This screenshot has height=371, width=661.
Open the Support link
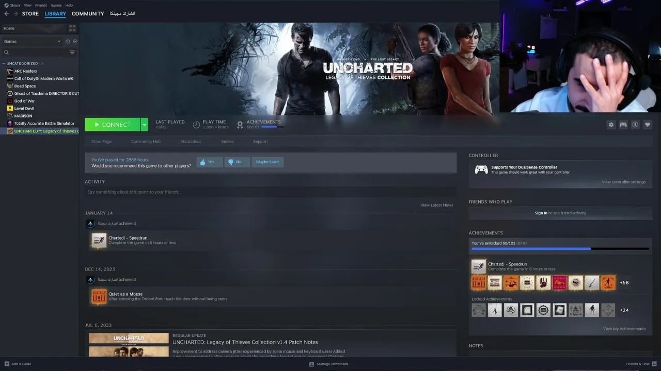point(260,141)
